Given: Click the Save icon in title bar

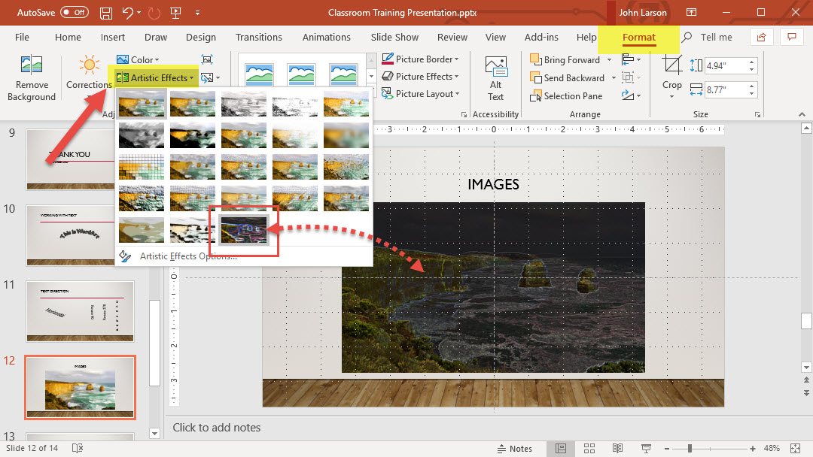Looking at the screenshot, I should (x=106, y=13).
